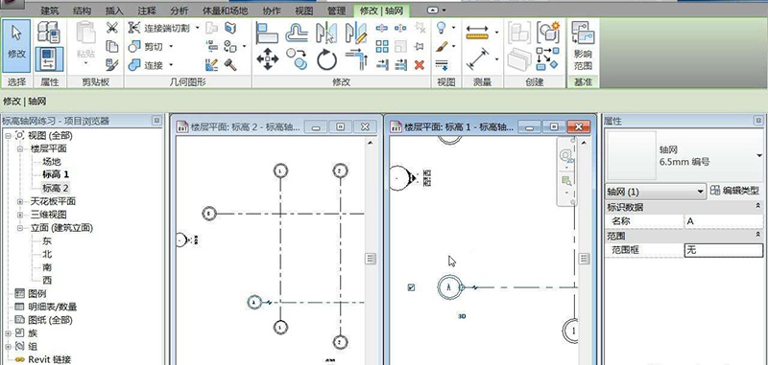Click the Align tool
768x365 pixels.
pos(267,34)
